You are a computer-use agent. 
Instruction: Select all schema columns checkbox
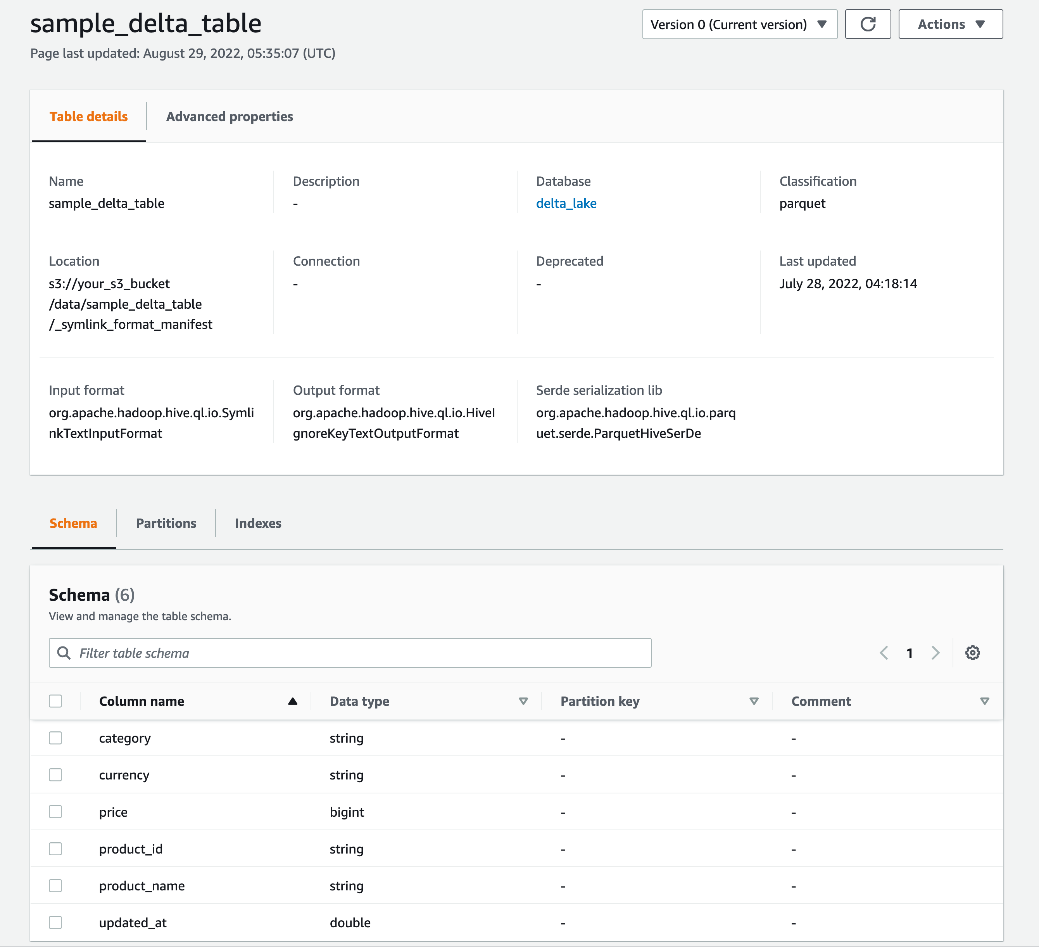point(55,701)
